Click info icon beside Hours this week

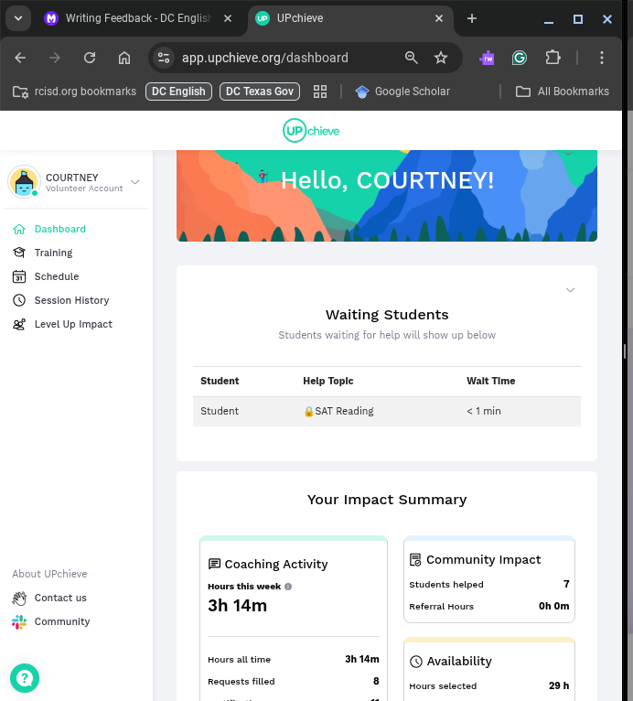(288, 587)
